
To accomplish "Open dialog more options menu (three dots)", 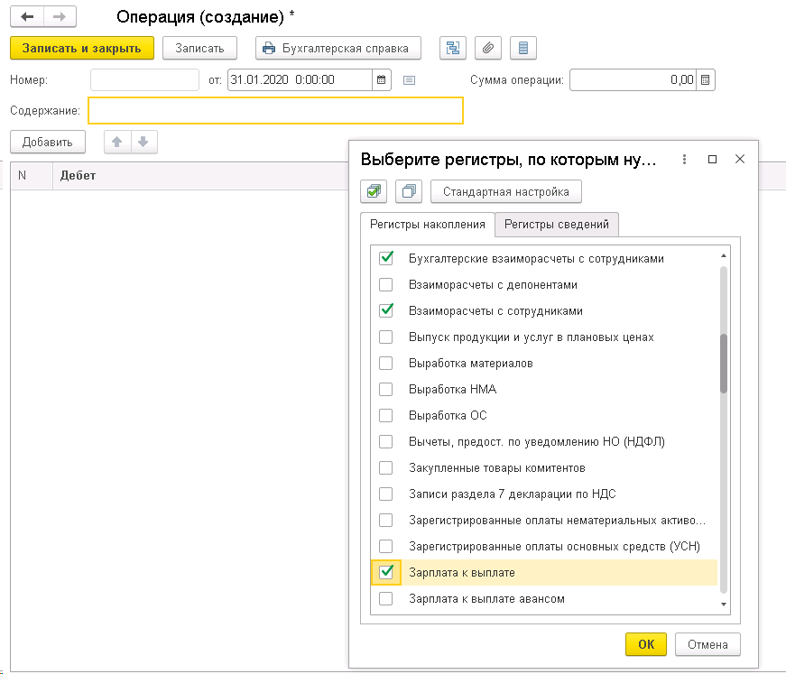I will tap(684, 159).
